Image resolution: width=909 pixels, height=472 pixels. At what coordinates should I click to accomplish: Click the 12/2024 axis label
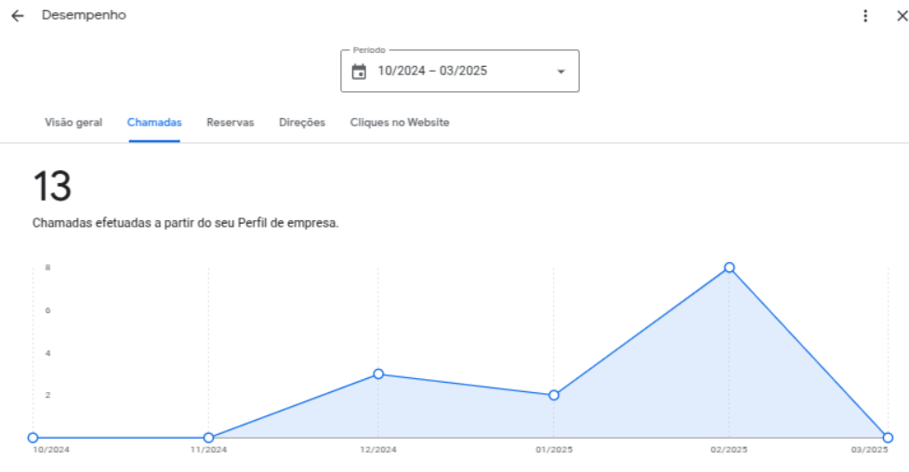coord(378,450)
